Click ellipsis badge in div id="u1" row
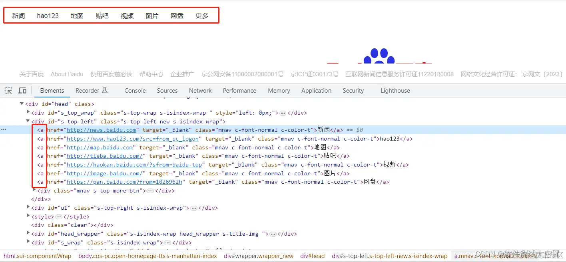 pyautogui.click(x=194, y=208)
